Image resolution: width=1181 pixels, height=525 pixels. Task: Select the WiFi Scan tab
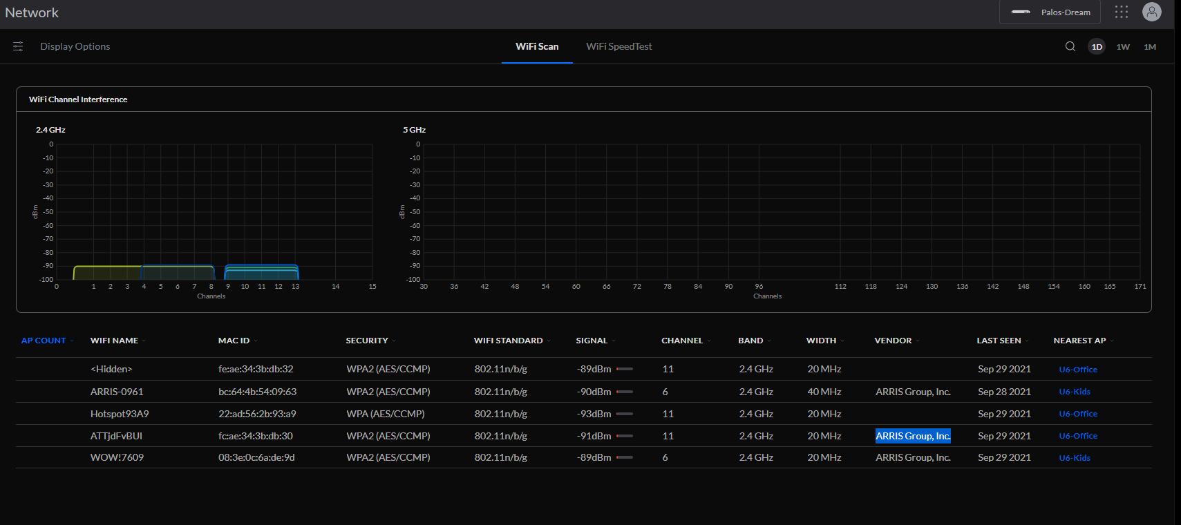click(537, 46)
